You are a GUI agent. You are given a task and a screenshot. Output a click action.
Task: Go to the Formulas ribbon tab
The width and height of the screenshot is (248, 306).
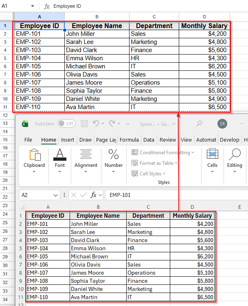click(129, 140)
